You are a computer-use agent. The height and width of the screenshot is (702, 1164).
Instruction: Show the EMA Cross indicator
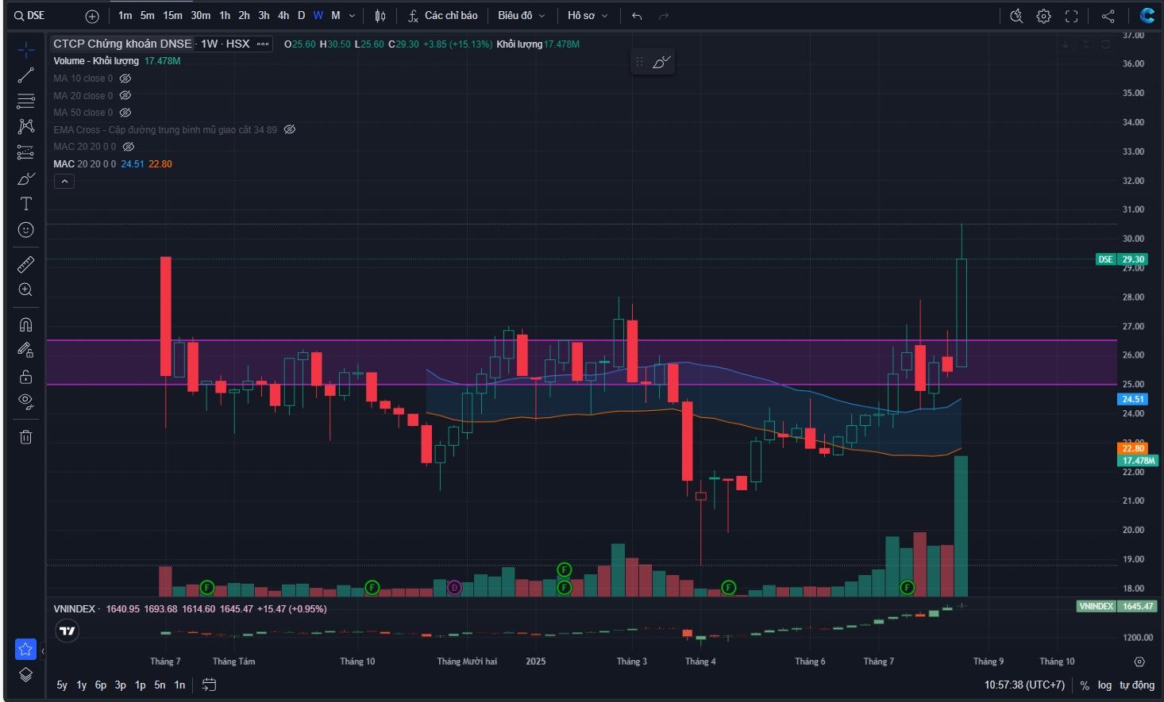tap(290, 129)
